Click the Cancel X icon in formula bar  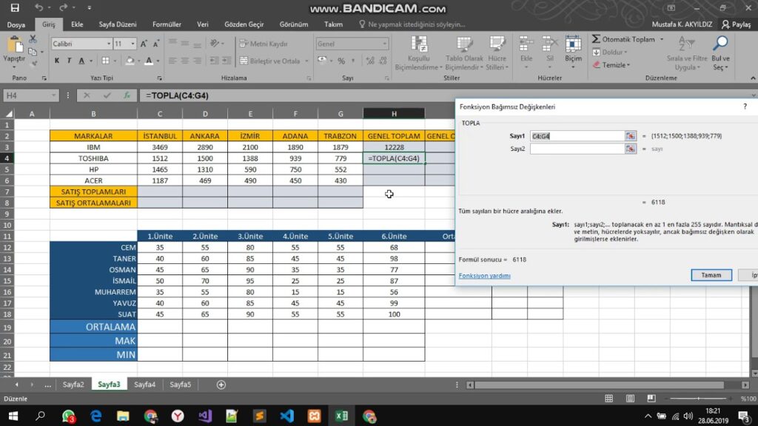[87, 95]
